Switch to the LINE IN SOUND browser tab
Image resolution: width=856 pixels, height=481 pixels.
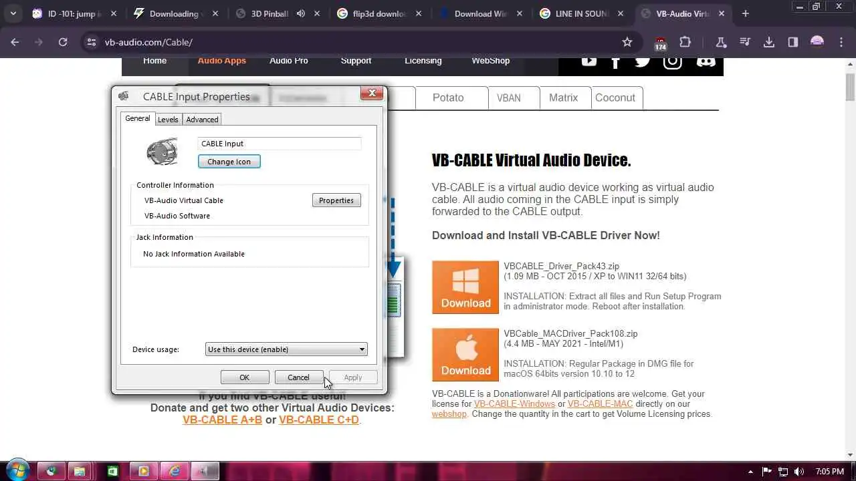click(x=582, y=13)
